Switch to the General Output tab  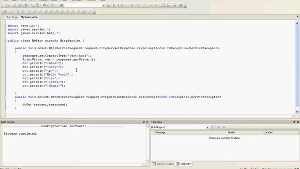coord(163,164)
